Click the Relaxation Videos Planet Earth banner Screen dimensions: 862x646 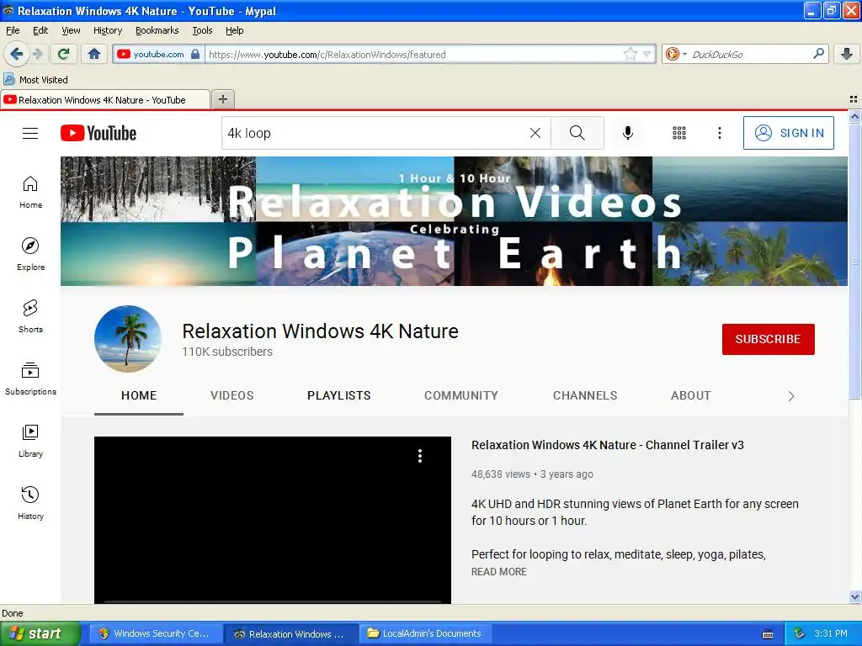tap(454, 221)
